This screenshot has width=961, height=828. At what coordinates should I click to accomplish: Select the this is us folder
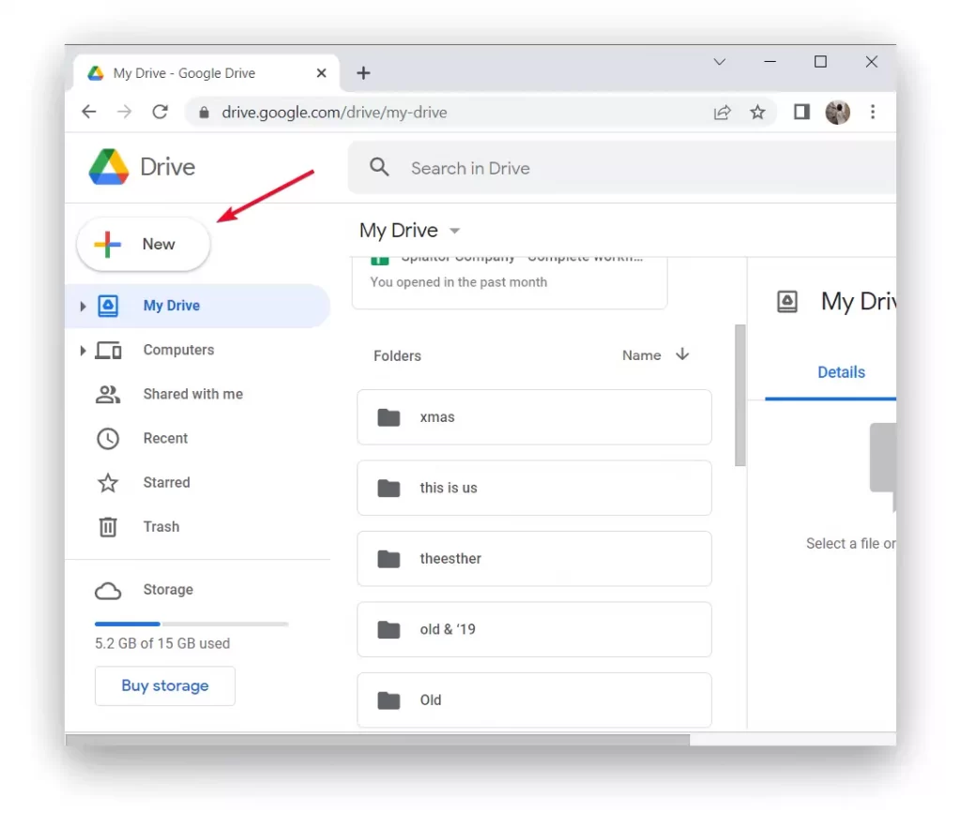point(534,489)
